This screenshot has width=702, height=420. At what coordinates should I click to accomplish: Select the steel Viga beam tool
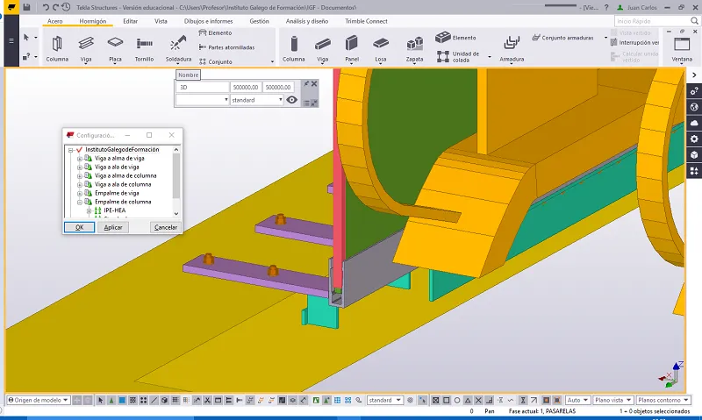[x=85, y=49]
